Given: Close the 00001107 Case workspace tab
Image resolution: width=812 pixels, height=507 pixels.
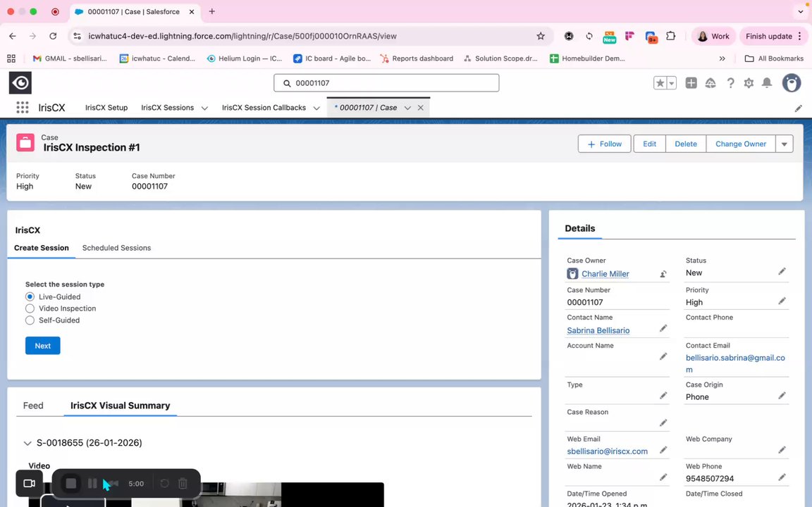Looking at the screenshot, I should (x=421, y=108).
